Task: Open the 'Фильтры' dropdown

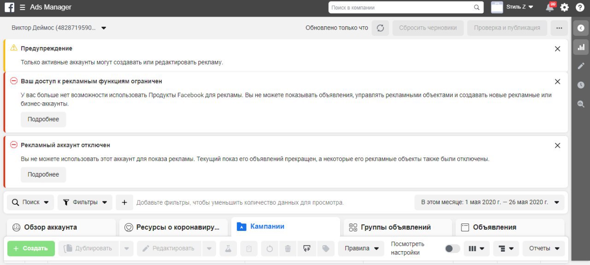Action: pyautogui.click(x=85, y=202)
